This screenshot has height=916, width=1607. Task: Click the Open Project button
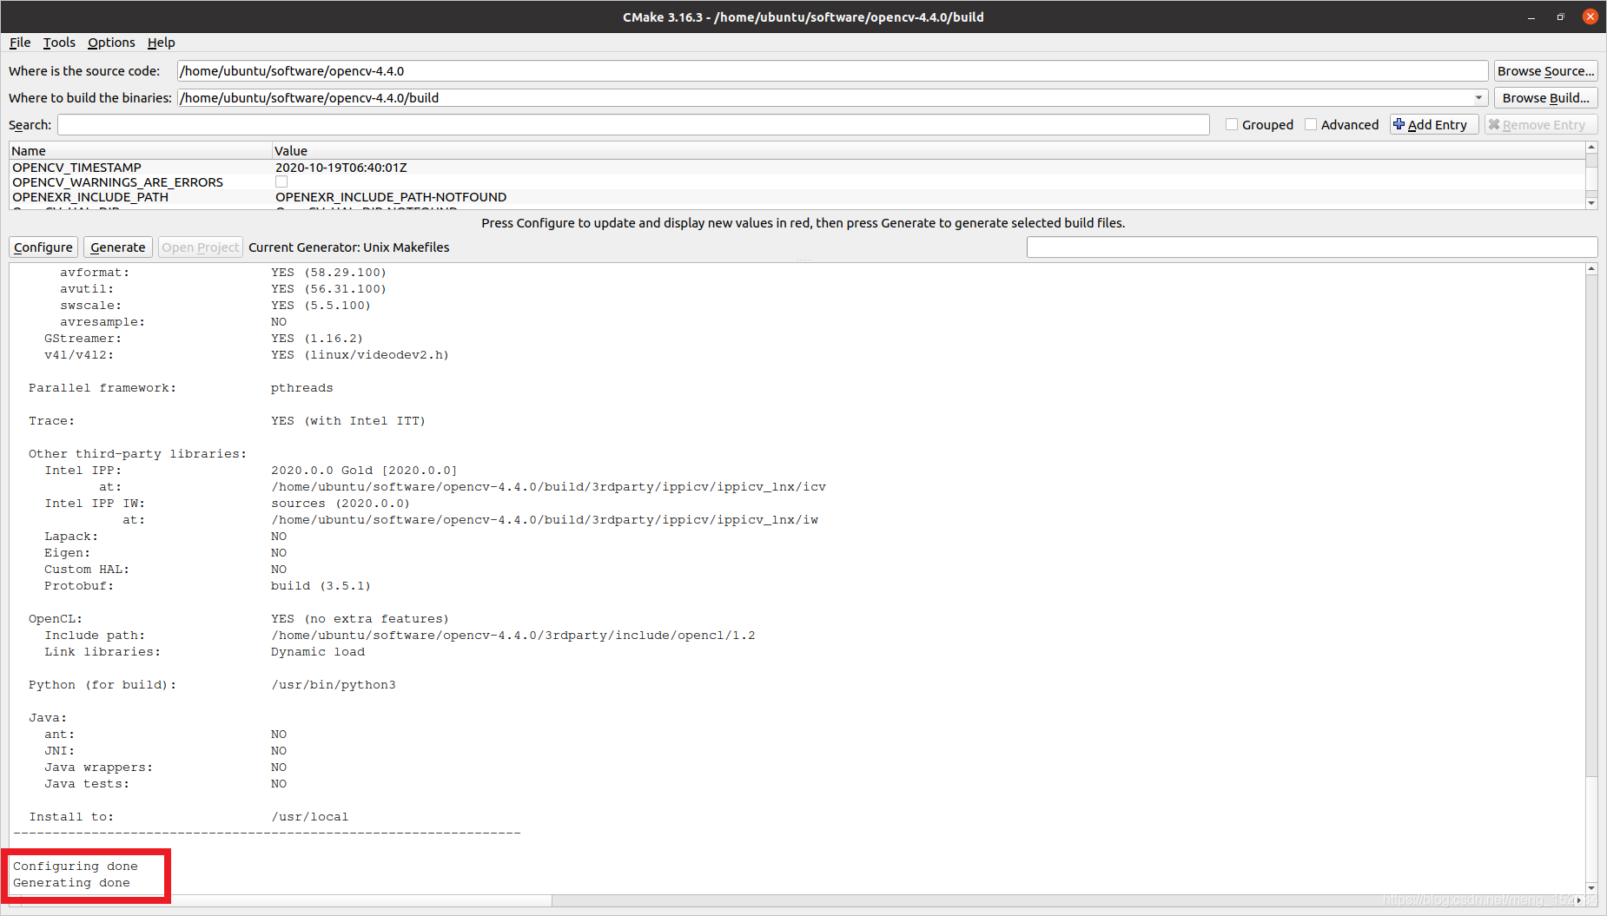pyautogui.click(x=201, y=247)
